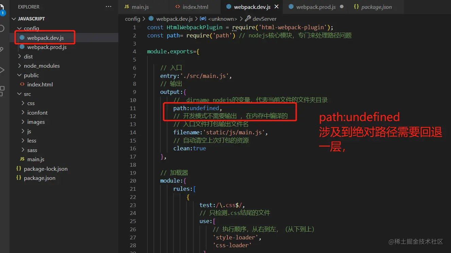Click the EXPLORER panel title
Viewport: 451px width, 253px height.
pyautogui.click(x=29, y=7)
